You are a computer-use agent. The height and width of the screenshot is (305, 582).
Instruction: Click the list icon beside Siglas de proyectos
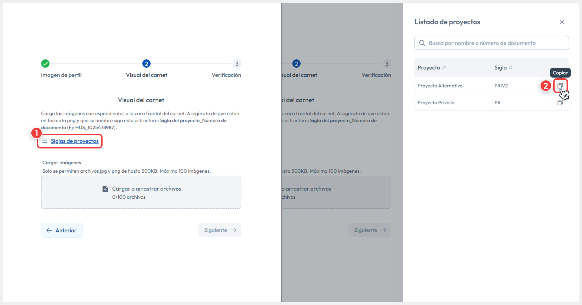point(45,141)
